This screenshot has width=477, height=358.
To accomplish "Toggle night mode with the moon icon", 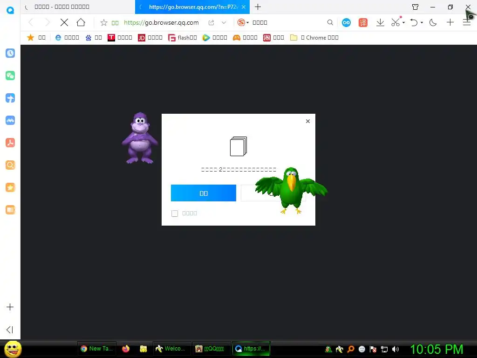I will pos(433,22).
